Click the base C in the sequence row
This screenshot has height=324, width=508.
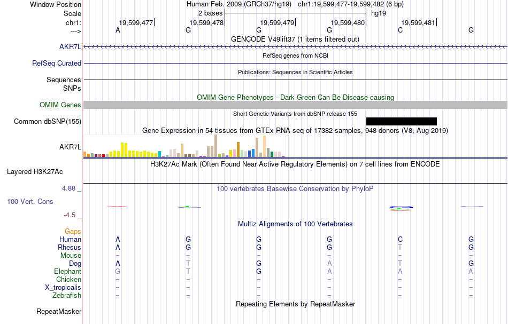click(x=400, y=30)
